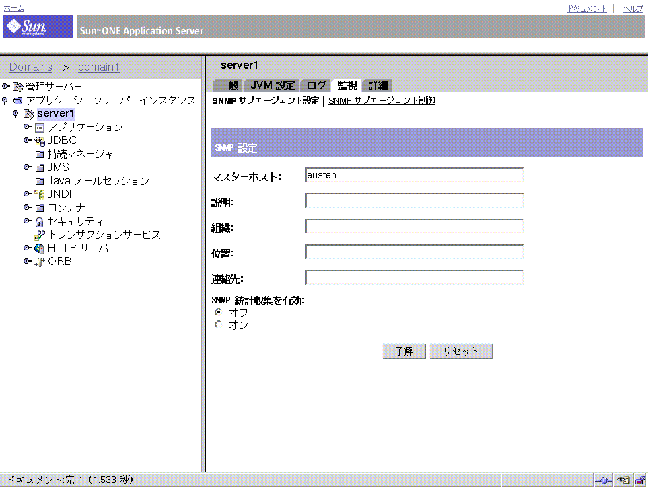Viewport: 648px width, 487px height.
Task: Expand the JNDI node
Action: (x=28, y=194)
